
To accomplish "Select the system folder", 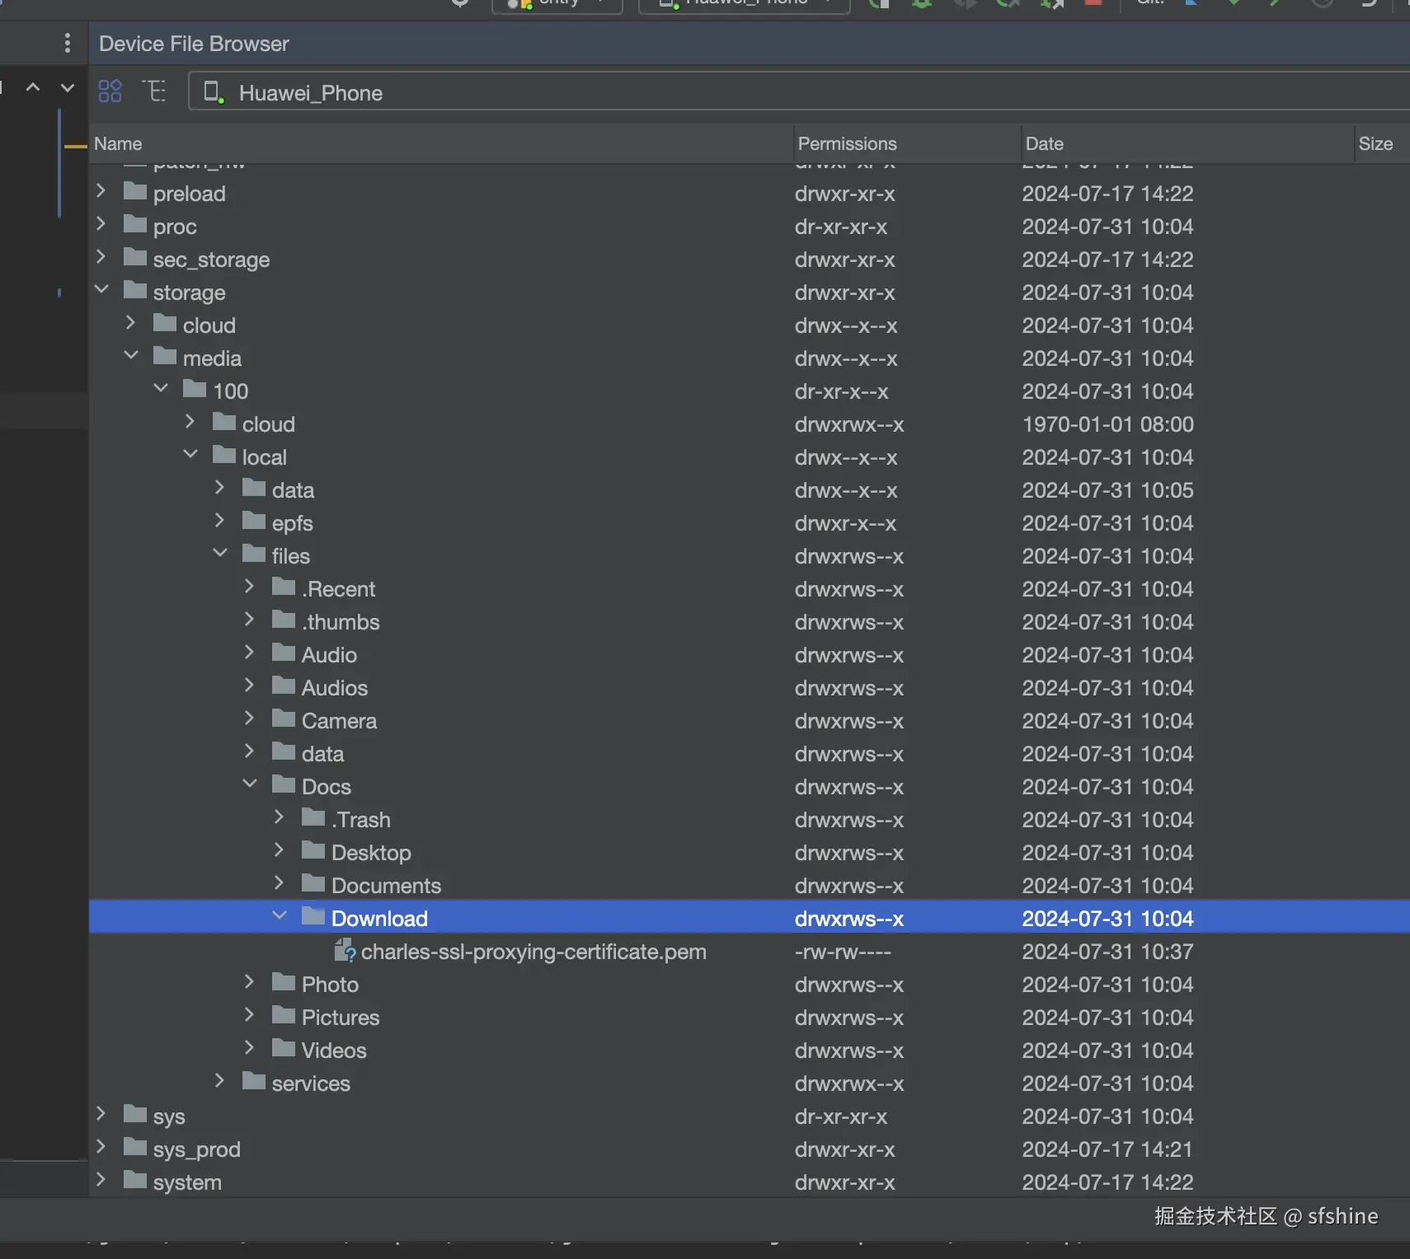I will (187, 1182).
